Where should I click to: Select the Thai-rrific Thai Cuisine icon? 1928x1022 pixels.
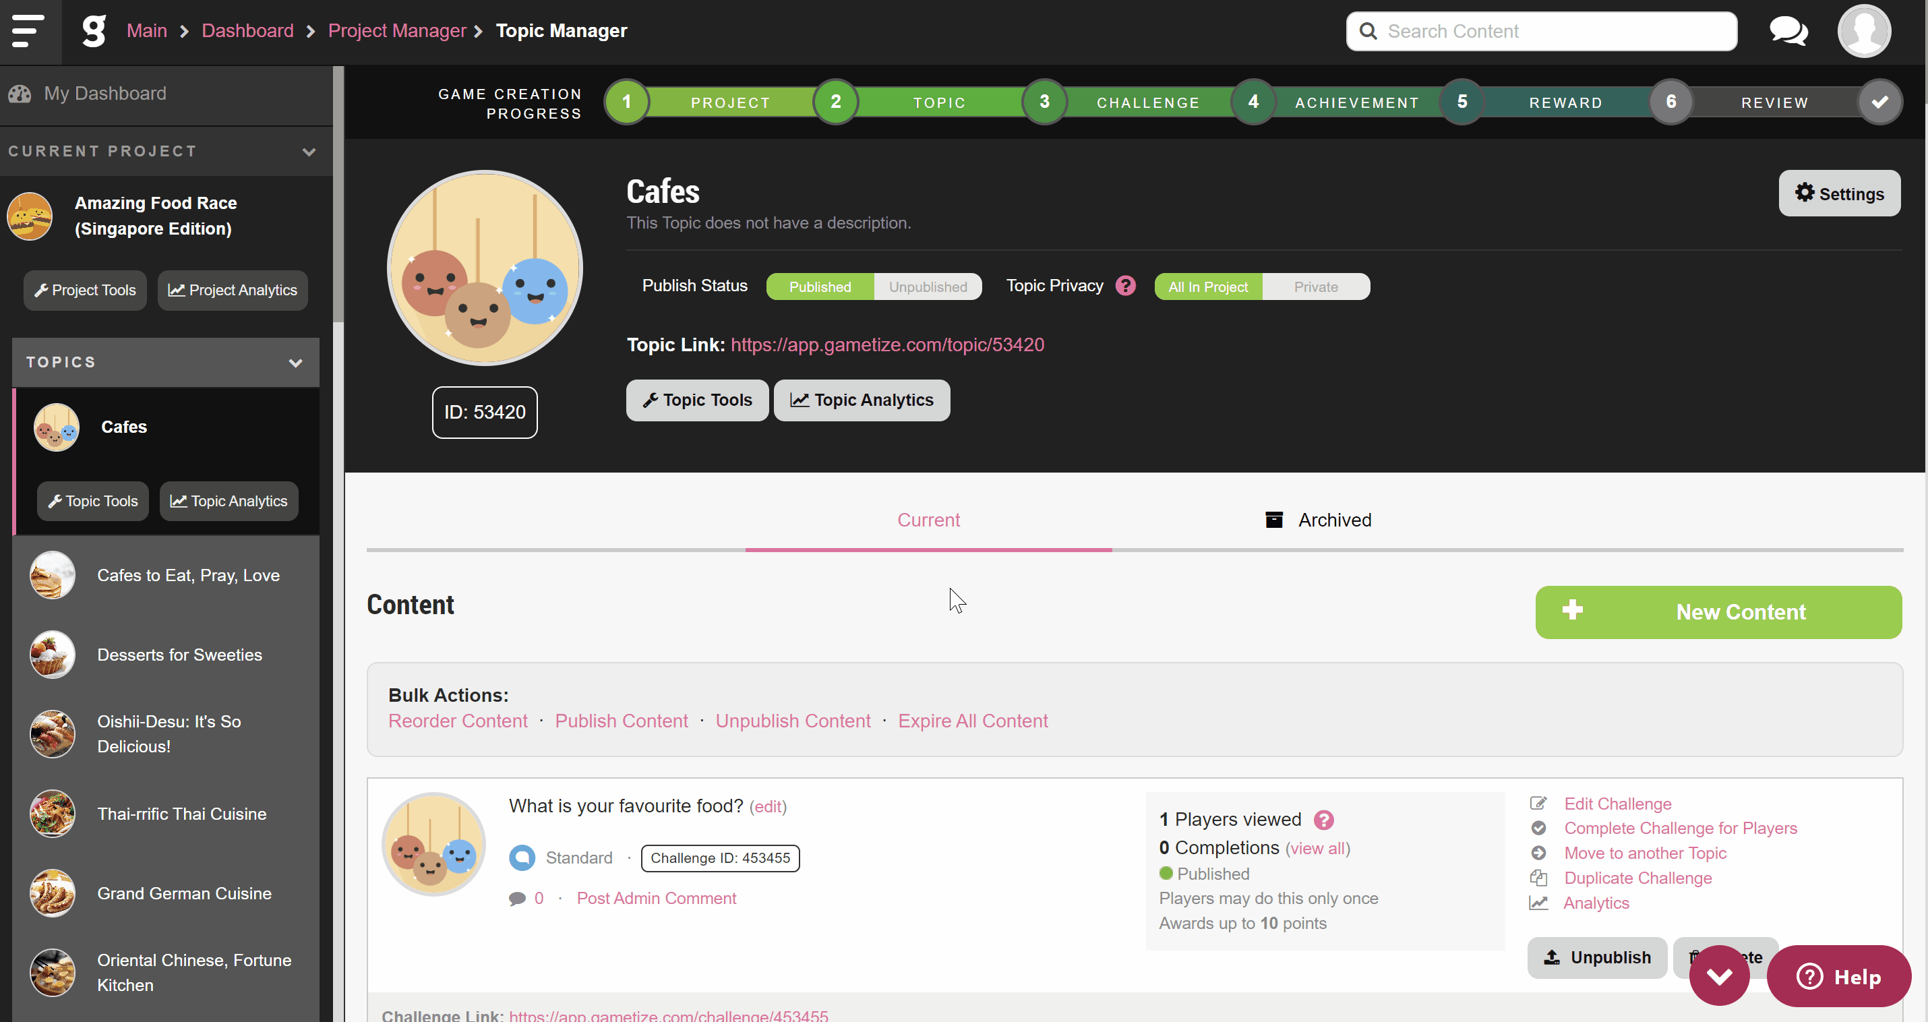click(x=53, y=814)
